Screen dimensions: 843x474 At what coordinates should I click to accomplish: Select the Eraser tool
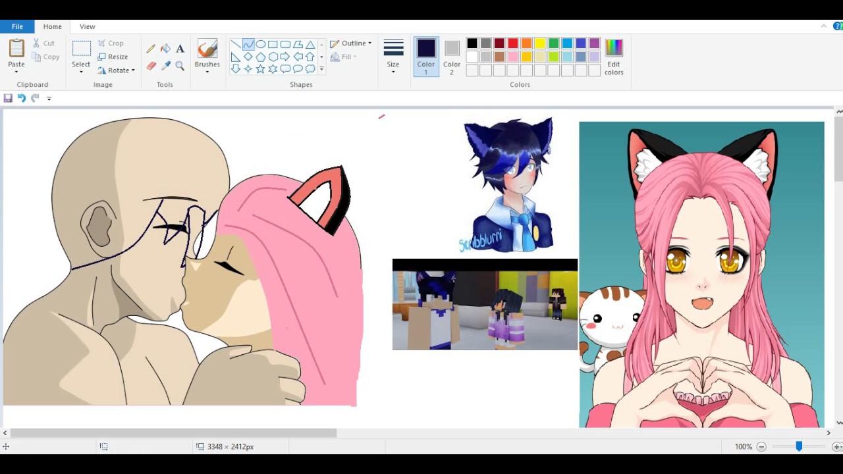coord(151,66)
